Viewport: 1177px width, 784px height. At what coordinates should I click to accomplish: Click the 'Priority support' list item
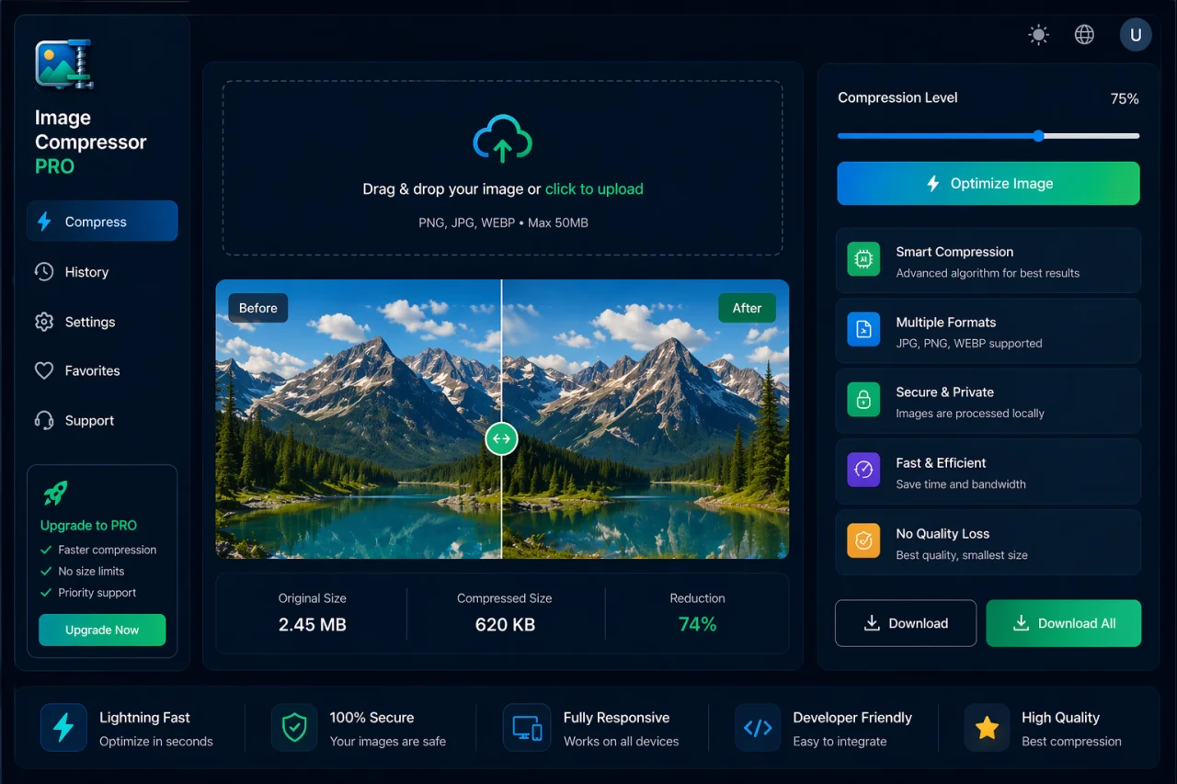pyautogui.click(x=88, y=593)
